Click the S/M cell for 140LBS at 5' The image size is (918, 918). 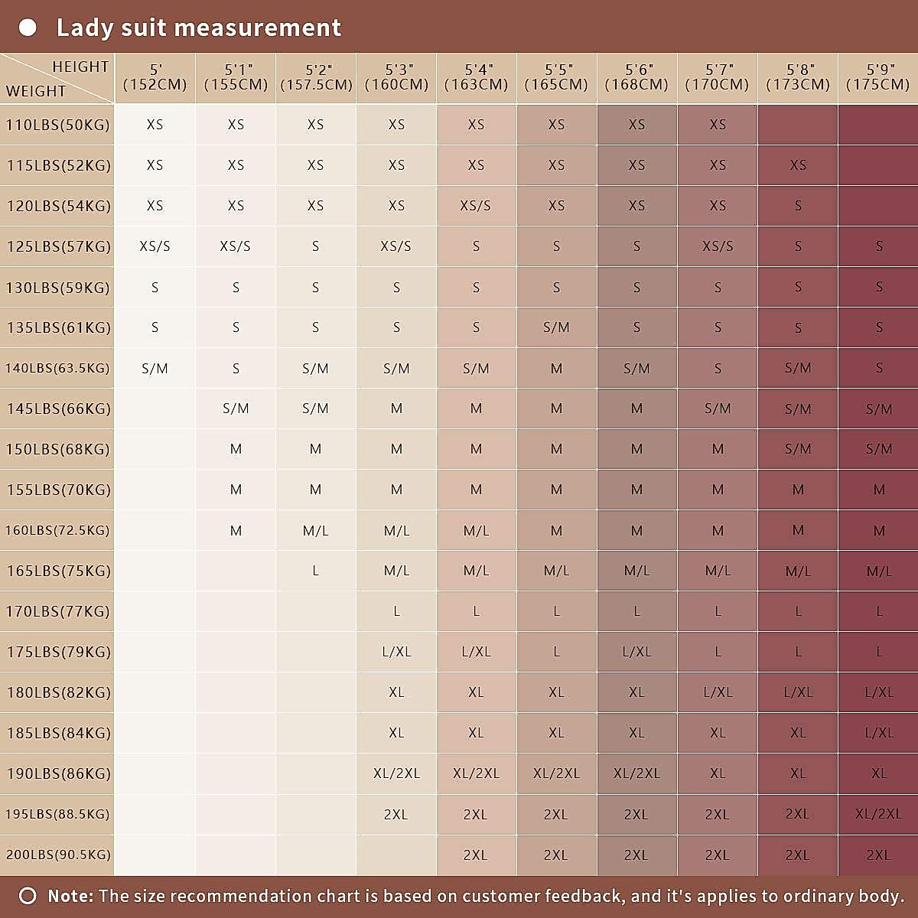click(x=155, y=368)
